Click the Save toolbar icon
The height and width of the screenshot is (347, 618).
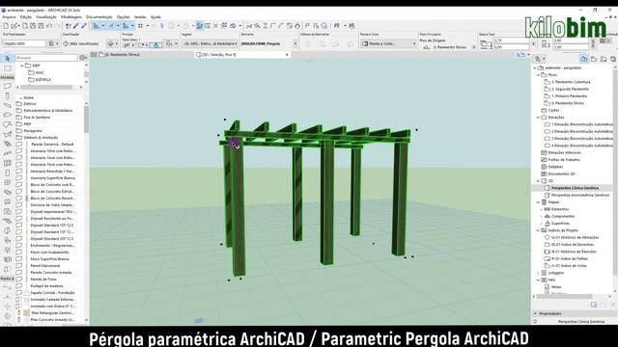point(33,26)
